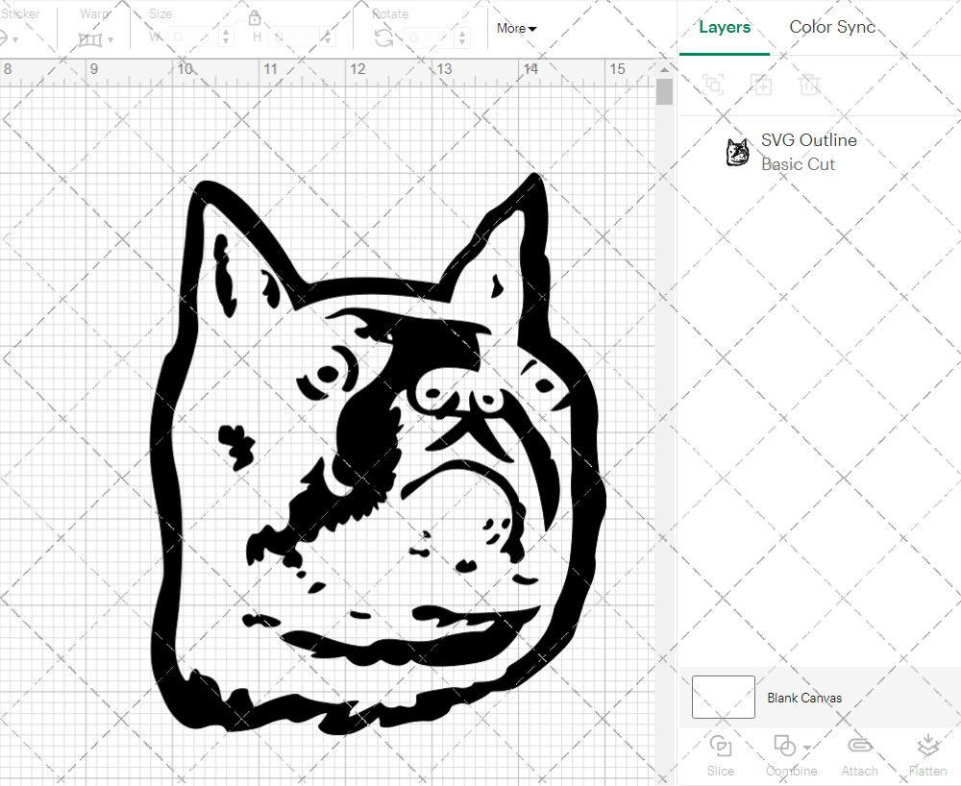961x786 pixels.
Task: Open the Combine tool
Action: (786, 755)
